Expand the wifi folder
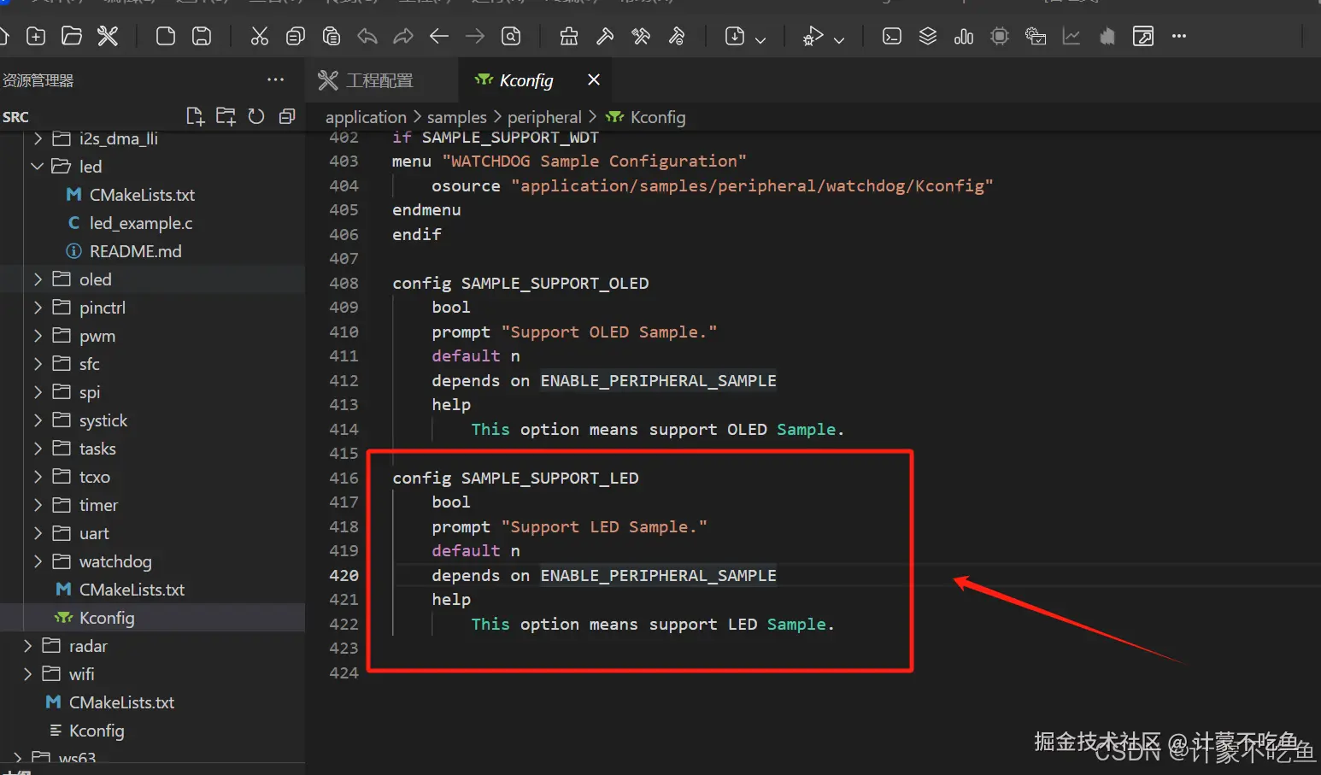 coord(27,674)
